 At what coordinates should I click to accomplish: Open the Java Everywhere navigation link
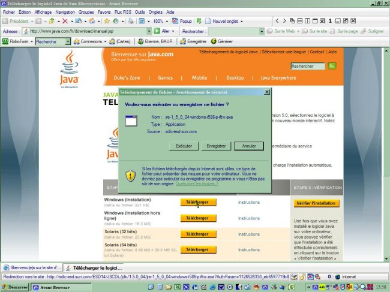tap(278, 78)
